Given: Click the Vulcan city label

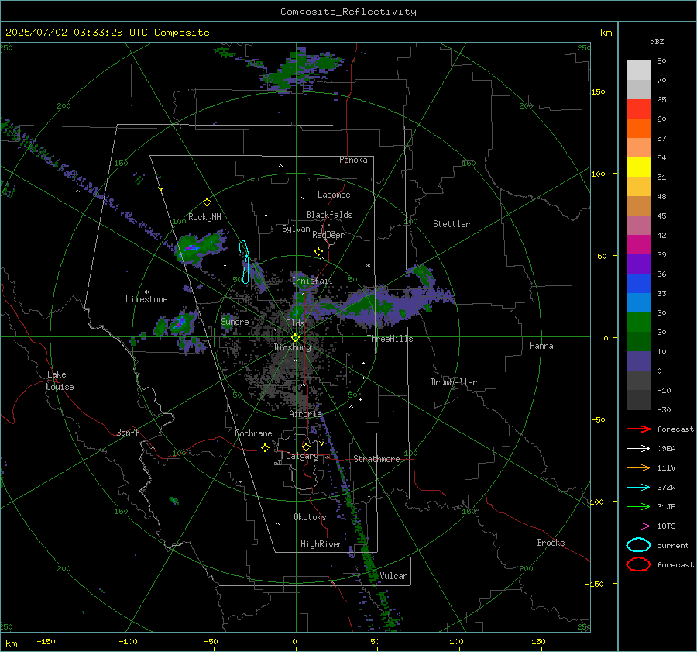Looking at the screenshot, I should [x=393, y=576].
